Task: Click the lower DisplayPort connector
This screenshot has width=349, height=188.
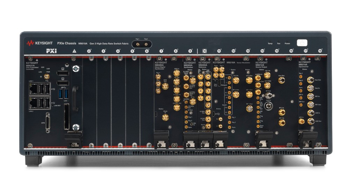Action: [63, 83]
